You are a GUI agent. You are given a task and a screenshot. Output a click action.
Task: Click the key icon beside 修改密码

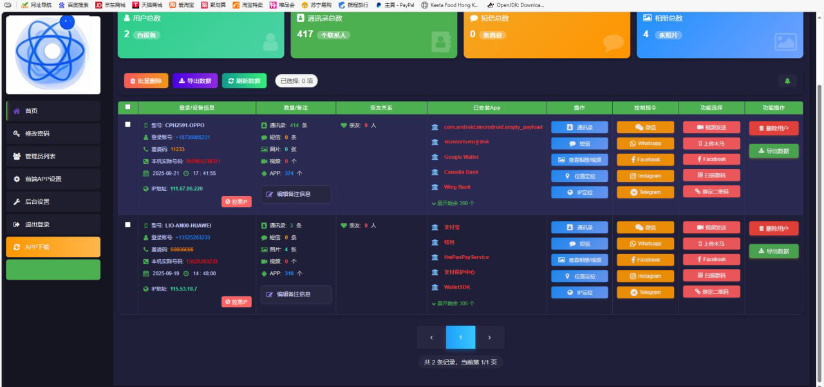point(17,134)
